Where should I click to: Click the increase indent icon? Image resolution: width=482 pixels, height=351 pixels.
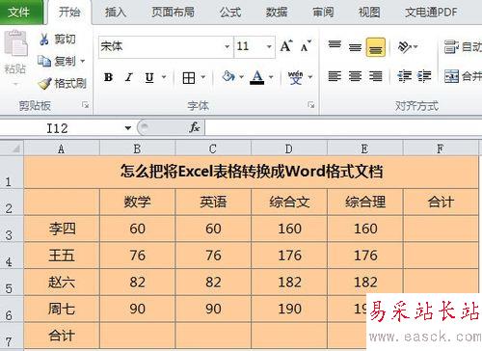click(424, 76)
